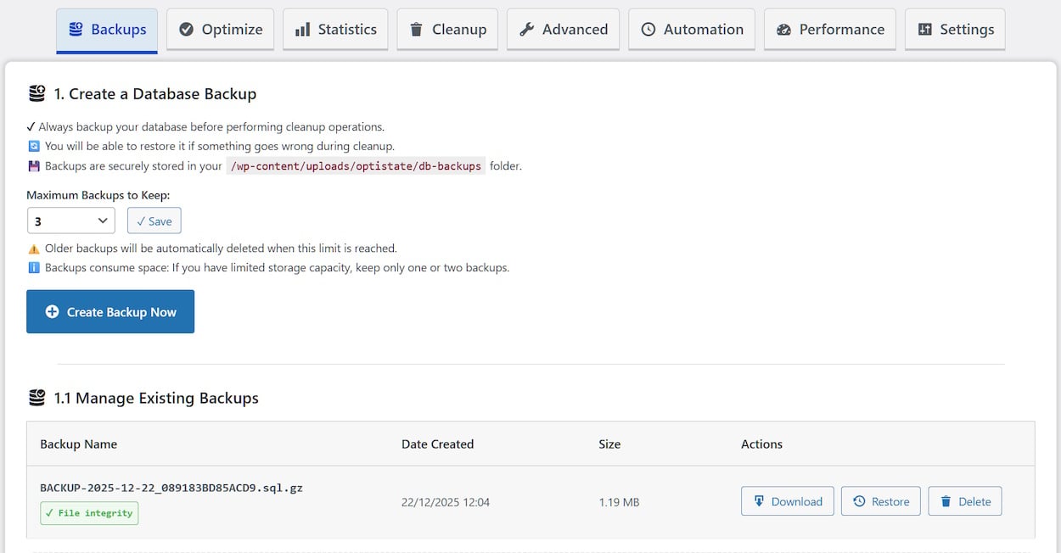Screen dimensions: 1061x553
Task: Click the database icon beside Manage Existing Backups
Action: click(x=36, y=398)
